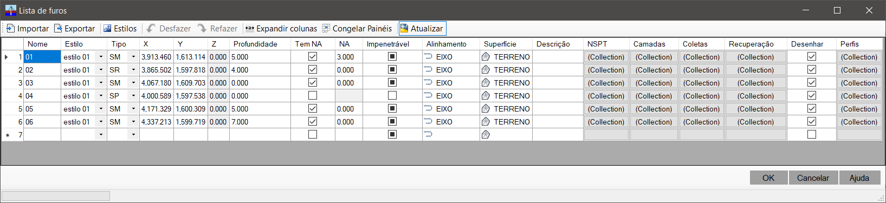Toggle Impenetrável checkbox in row 06

click(x=392, y=122)
